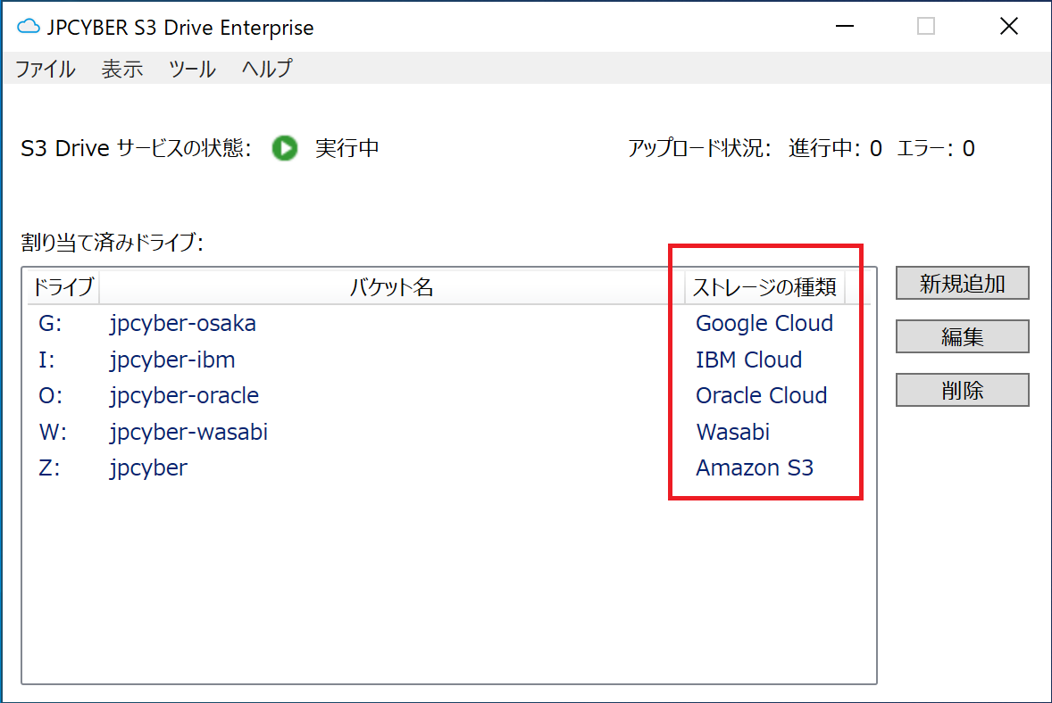The image size is (1052, 703).
Task: Click 進行中: 0 upload status
Action: tap(835, 148)
